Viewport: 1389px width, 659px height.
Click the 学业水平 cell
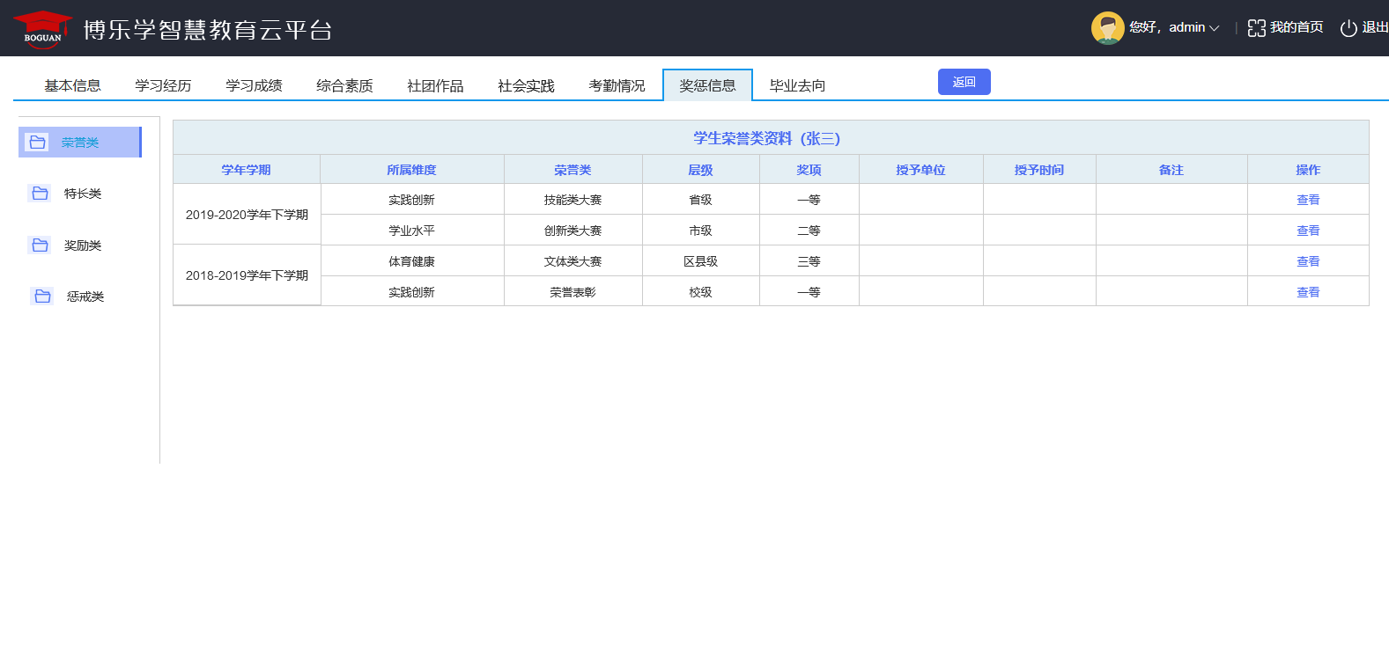412,231
